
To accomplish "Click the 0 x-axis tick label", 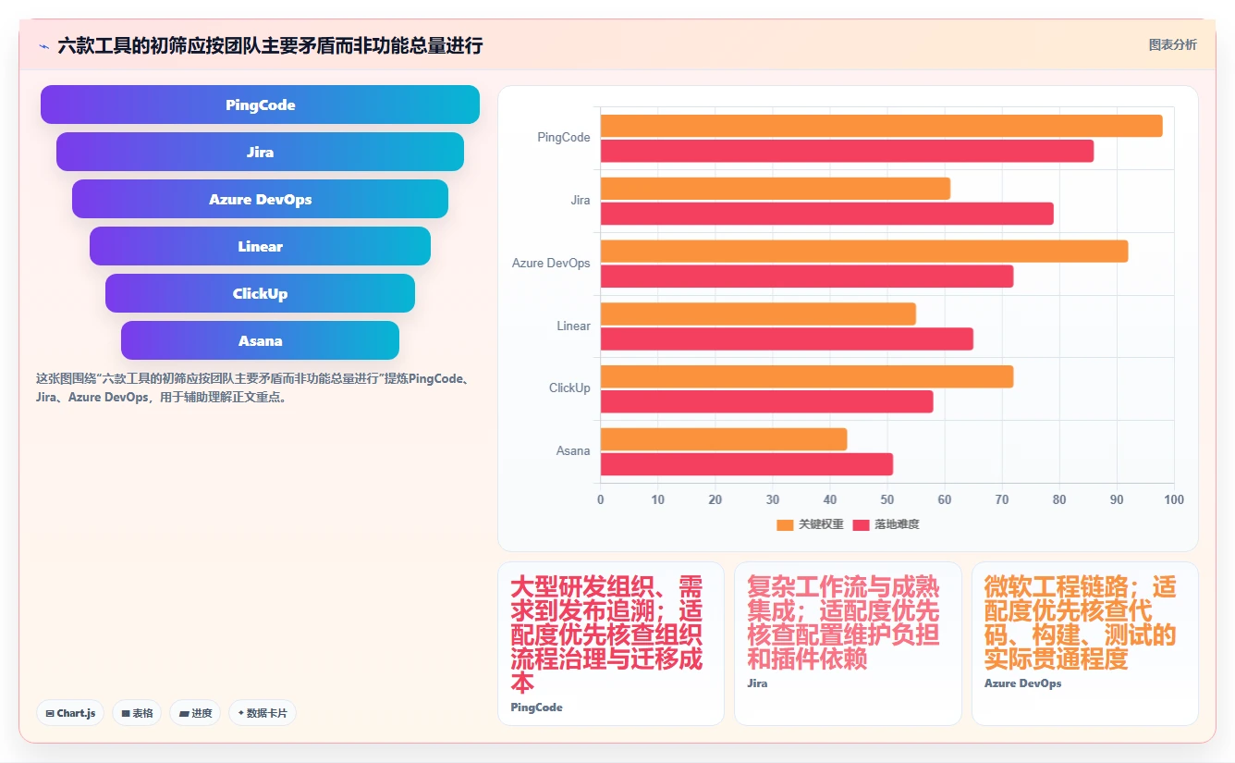I will (601, 500).
